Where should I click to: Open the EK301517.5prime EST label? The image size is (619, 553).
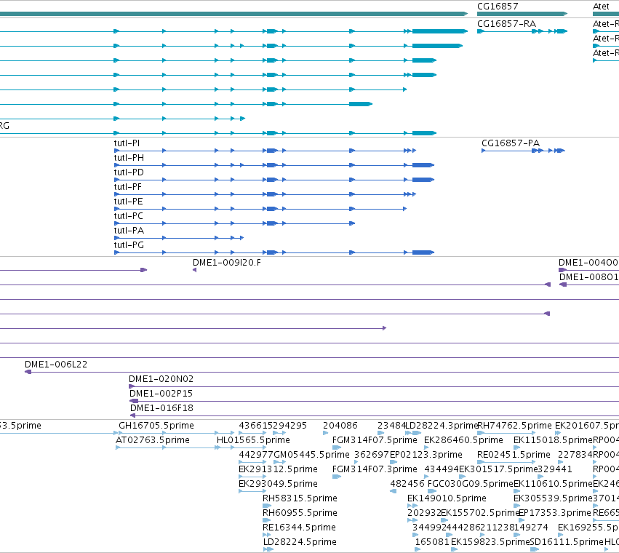click(x=498, y=469)
